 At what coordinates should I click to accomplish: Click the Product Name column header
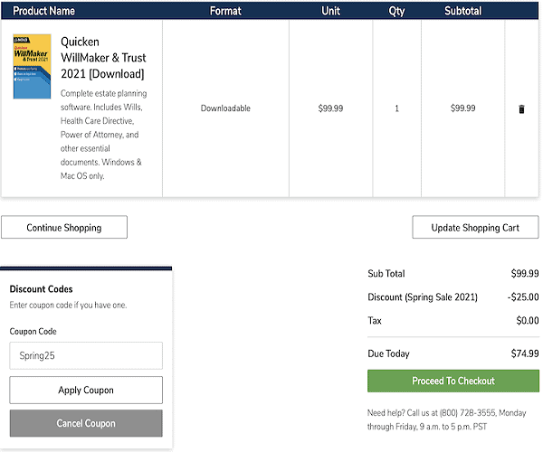click(x=44, y=11)
